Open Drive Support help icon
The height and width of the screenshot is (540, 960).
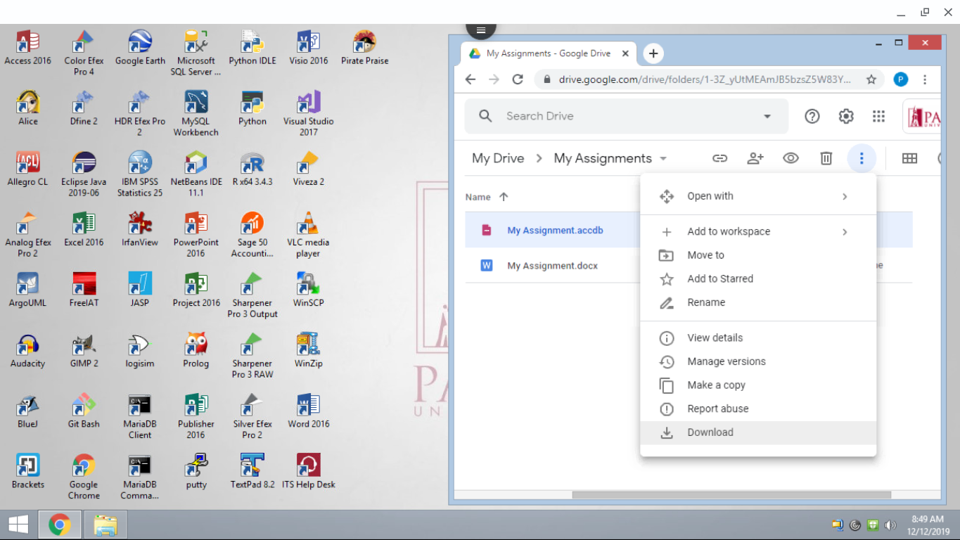pos(812,116)
